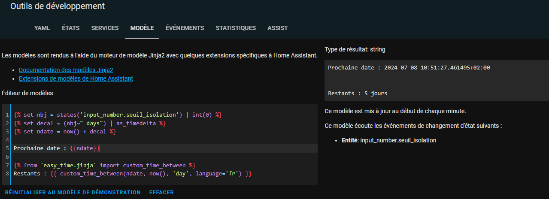Click the easy_time.jinja import line
Screen dimensions: 549x199
tap(105, 165)
